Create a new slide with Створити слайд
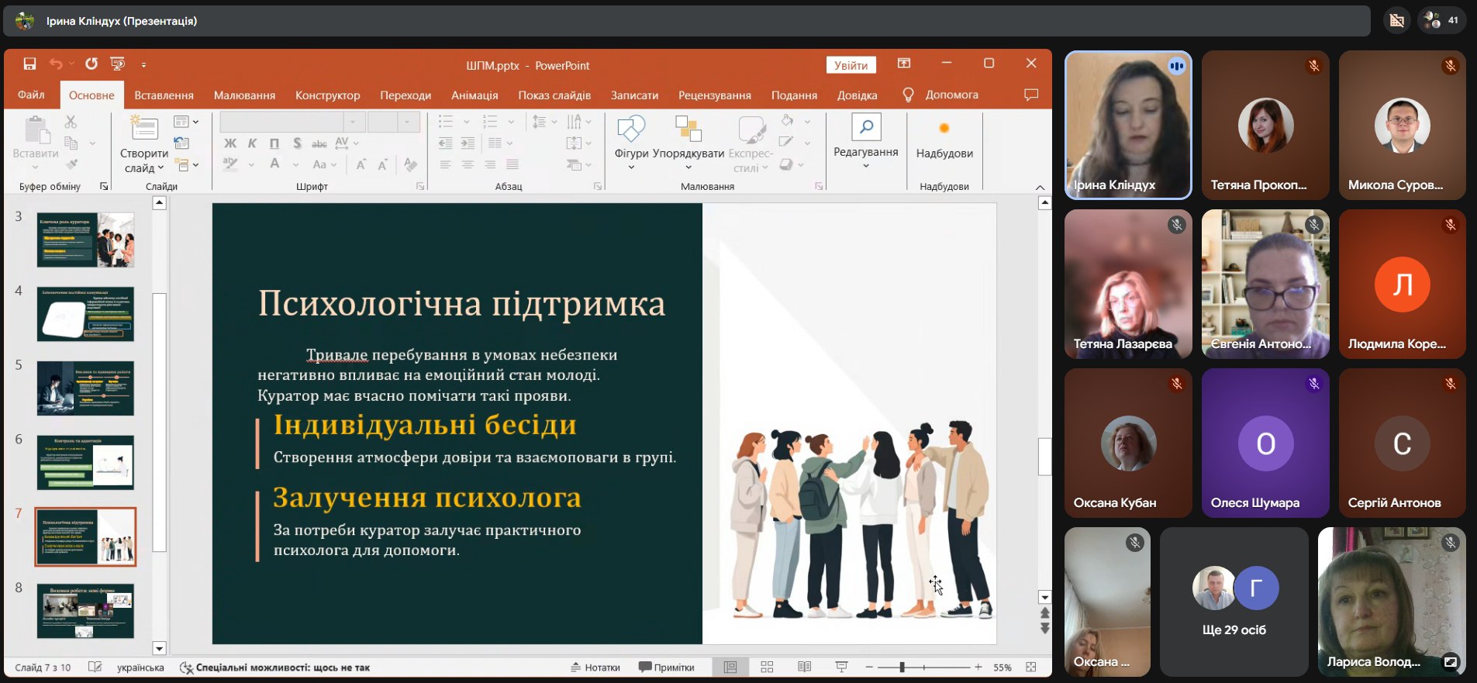Image resolution: width=1477 pixels, height=683 pixels. click(x=144, y=130)
